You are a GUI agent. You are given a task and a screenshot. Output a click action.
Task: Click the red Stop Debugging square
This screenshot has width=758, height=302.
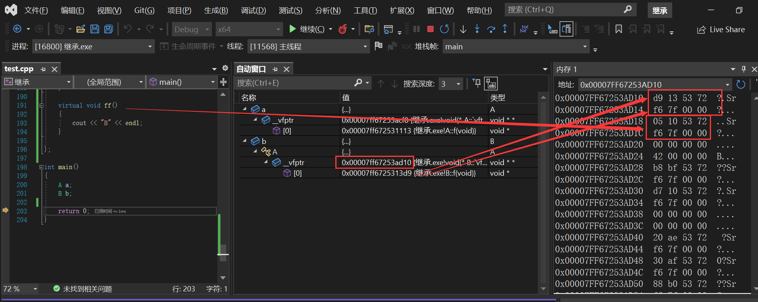430,29
